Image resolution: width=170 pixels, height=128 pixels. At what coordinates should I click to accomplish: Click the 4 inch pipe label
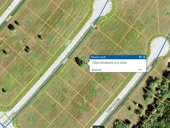point(68,43)
